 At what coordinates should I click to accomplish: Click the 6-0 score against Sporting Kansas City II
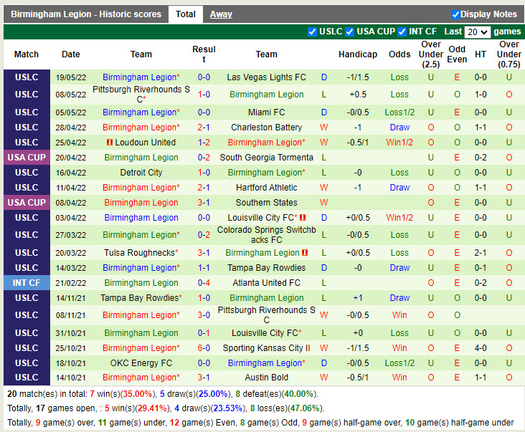(x=204, y=348)
